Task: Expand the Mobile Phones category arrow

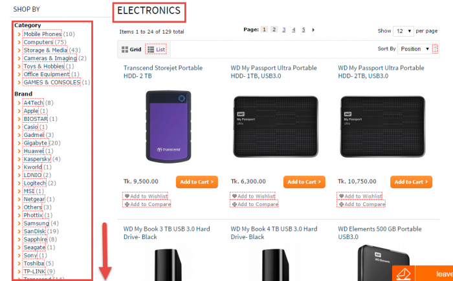Action: coord(19,34)
